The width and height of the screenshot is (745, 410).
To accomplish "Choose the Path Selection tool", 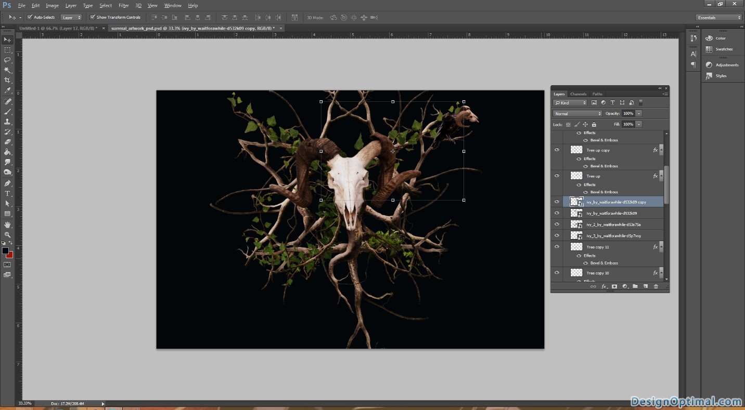I will (x=7, y=204).
